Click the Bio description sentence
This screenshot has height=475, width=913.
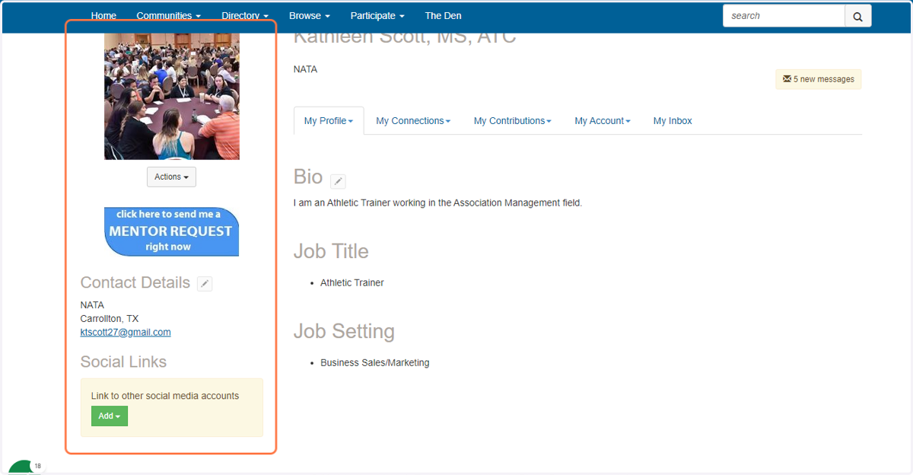point(437,203)
